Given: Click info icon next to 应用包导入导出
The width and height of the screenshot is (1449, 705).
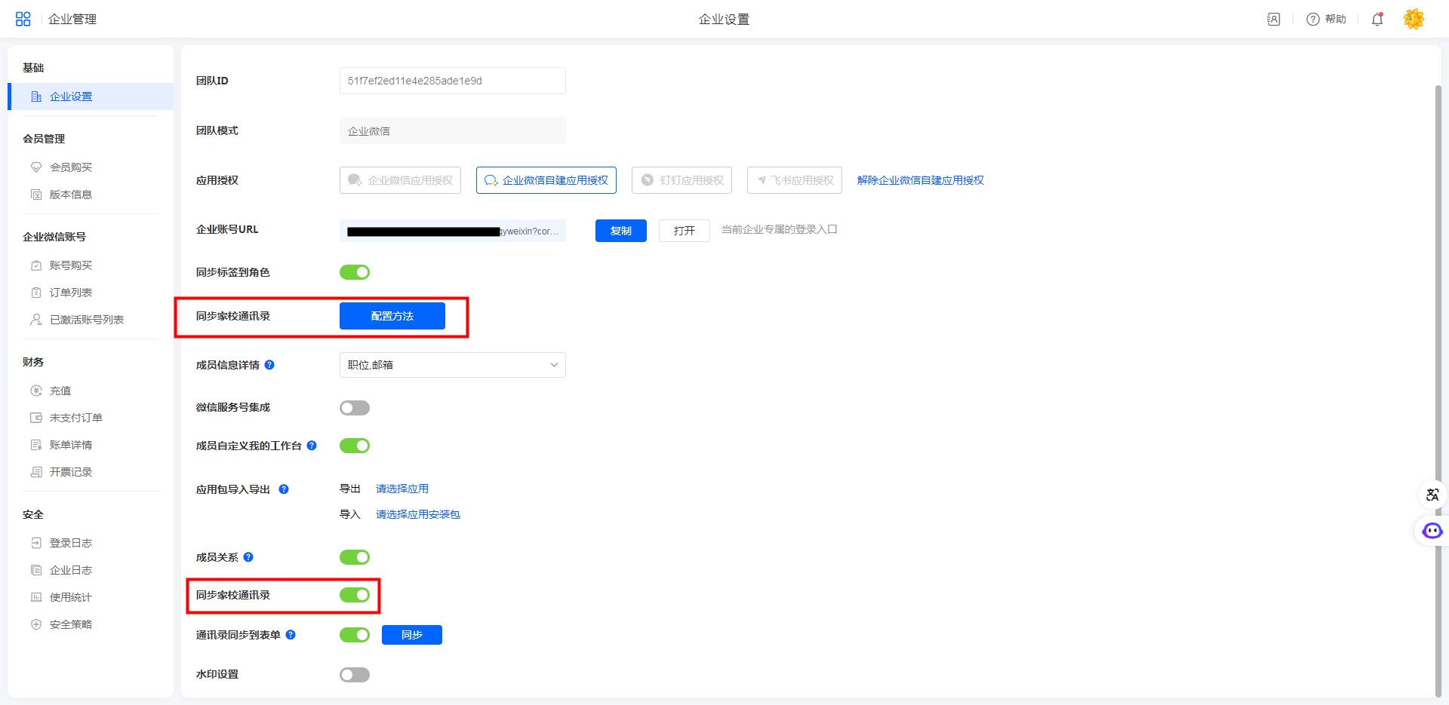Looking at the screenshot, I should pos(284,489).
